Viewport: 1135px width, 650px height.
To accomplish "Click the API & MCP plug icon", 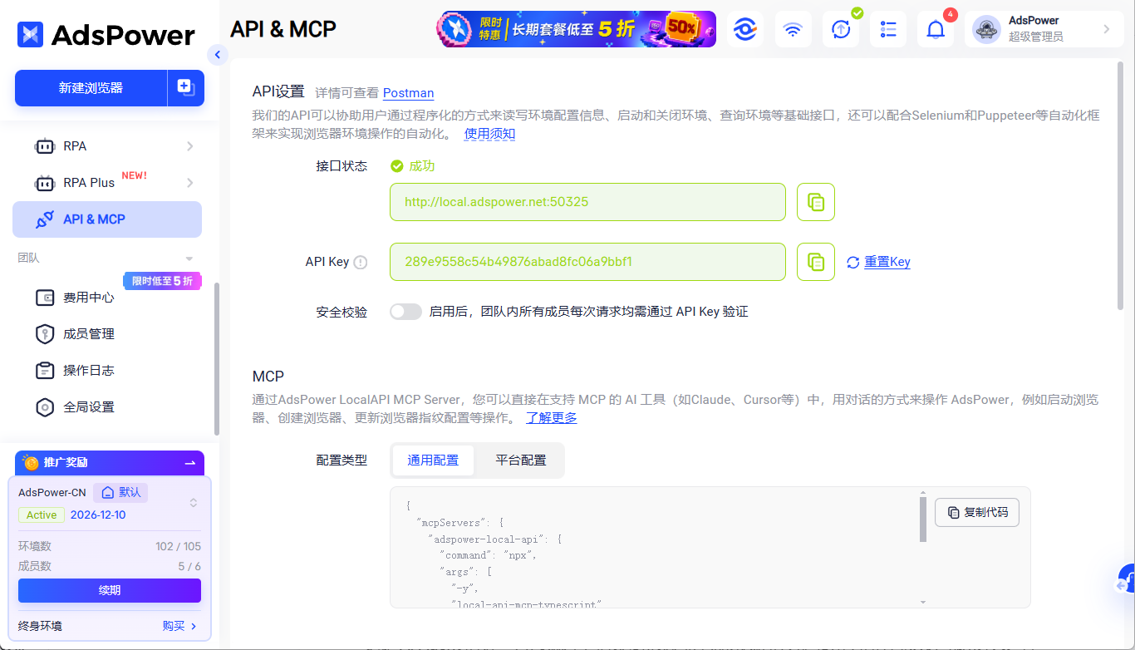I will 44,219.
